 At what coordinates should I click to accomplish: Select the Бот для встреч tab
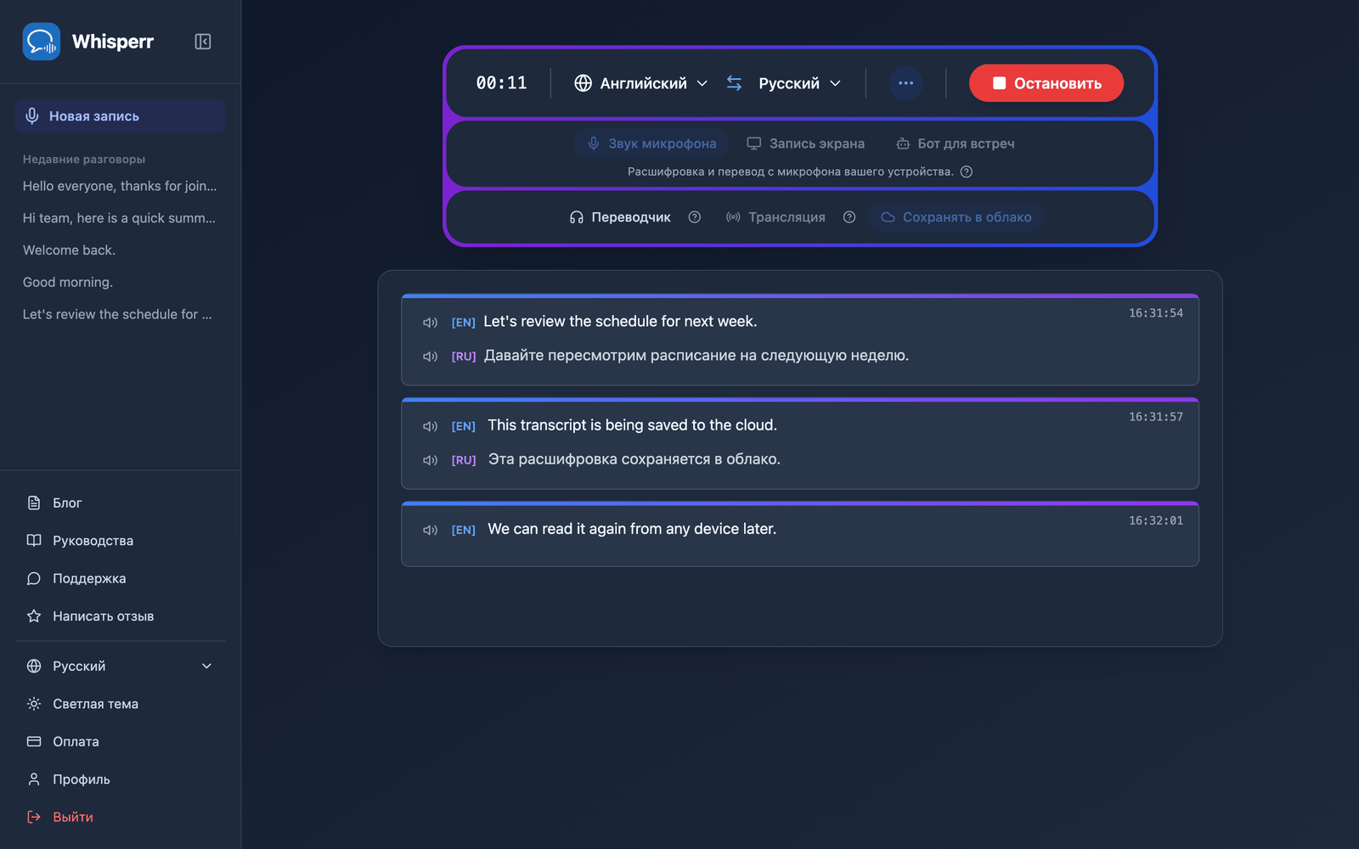(956, 143)
